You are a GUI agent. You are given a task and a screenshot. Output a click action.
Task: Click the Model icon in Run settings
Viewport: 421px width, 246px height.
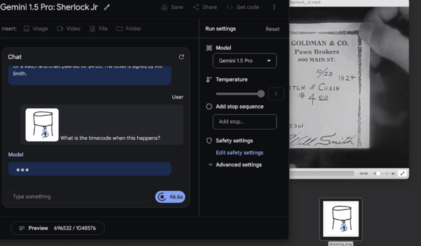point(209,48)
